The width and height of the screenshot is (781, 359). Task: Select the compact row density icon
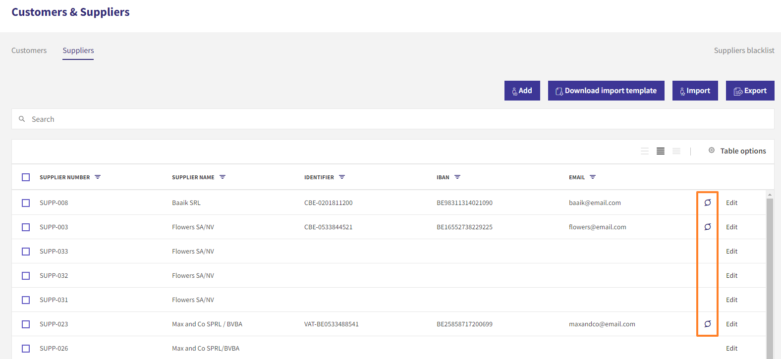(x=645, y=151)
